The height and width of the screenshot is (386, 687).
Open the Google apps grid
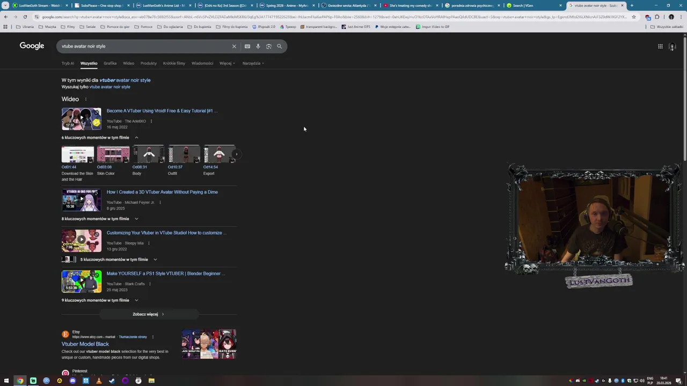pos(660,47)
